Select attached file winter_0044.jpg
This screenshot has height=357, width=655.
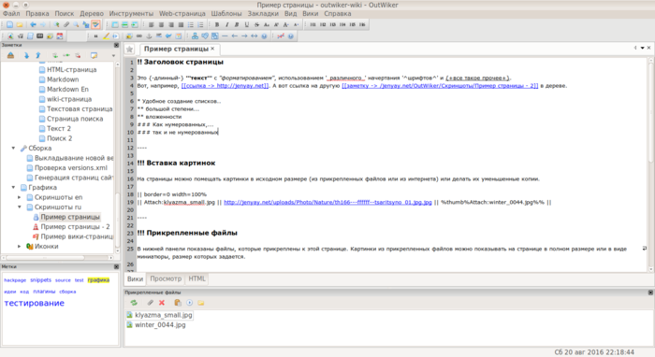160,324
